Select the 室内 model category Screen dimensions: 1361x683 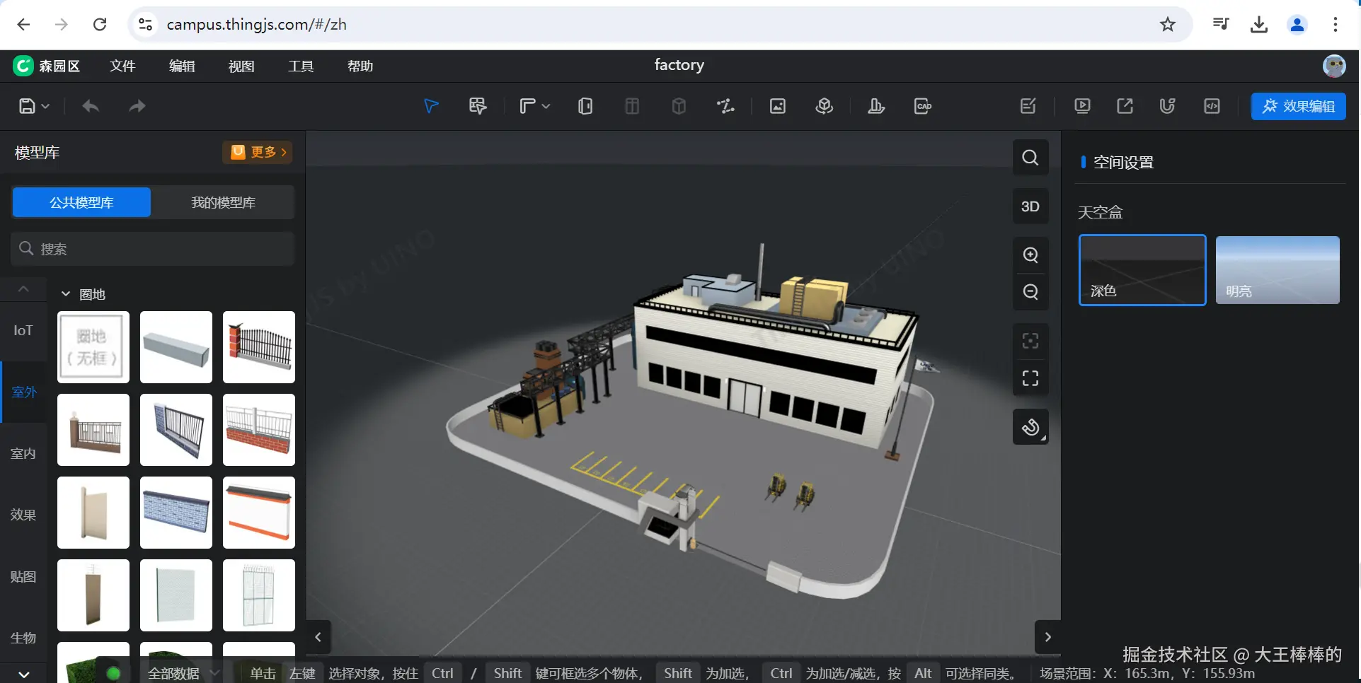[x=23, y=453]
